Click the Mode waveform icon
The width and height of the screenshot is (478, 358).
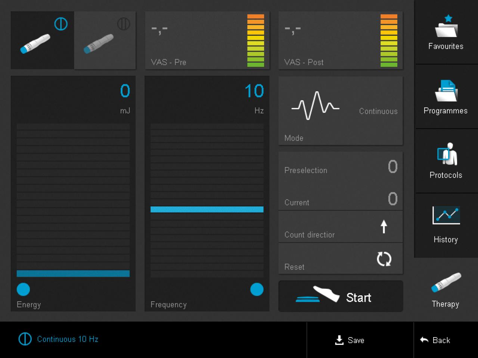click(315, 106)
